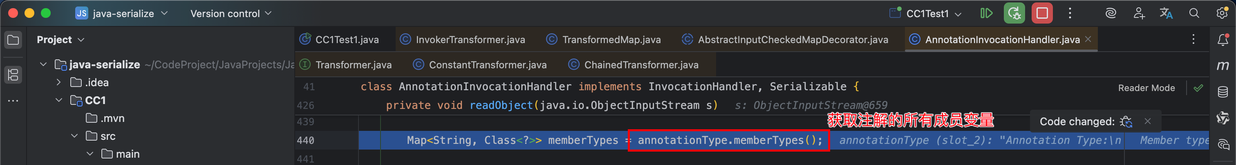Screen dimensions: 1236x165
Task: Close the AnnotationInvocationHandler.java tab
Action: point(1088,39)
